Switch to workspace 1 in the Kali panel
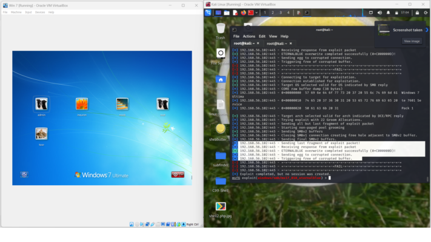Screen dimensions: 431x242 265,13
